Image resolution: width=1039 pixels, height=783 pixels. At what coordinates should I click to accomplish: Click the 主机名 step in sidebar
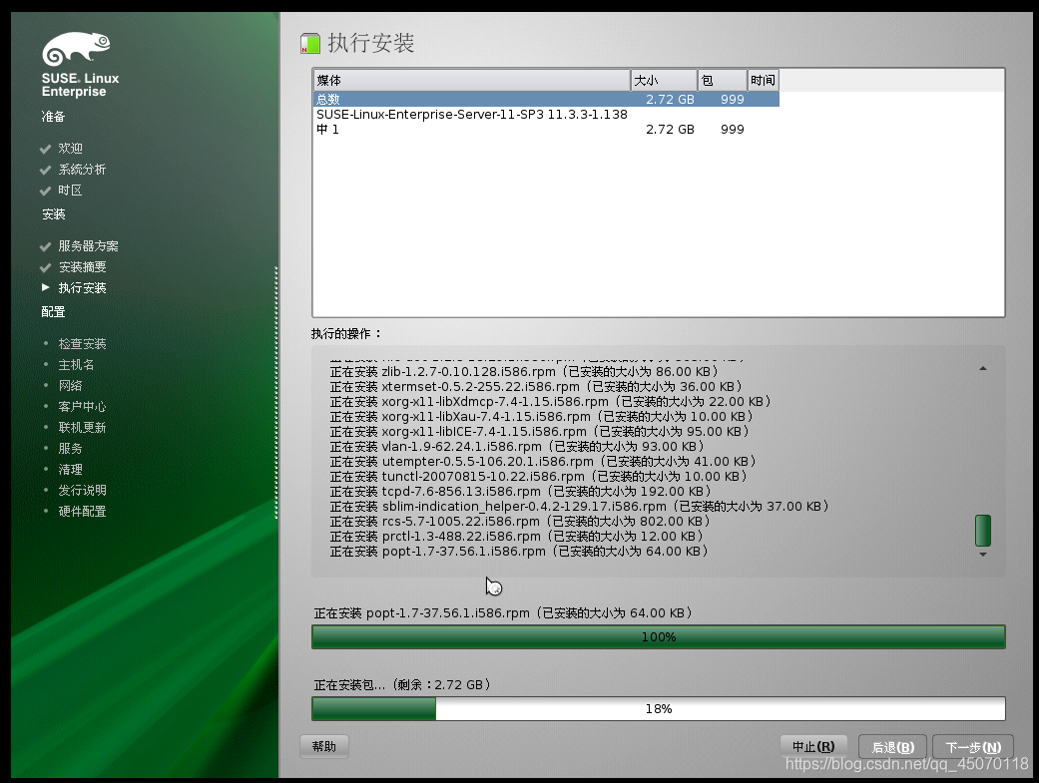(x=76, y=364)
